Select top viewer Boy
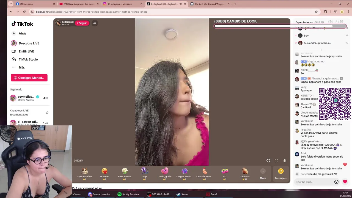352x198 pixels. click(321, 35)
